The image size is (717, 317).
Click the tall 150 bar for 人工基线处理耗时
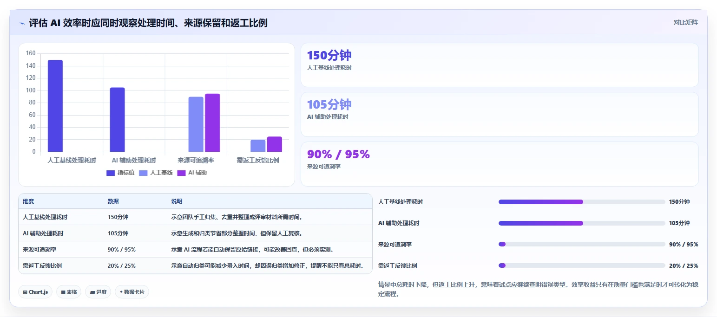[55, 106]
